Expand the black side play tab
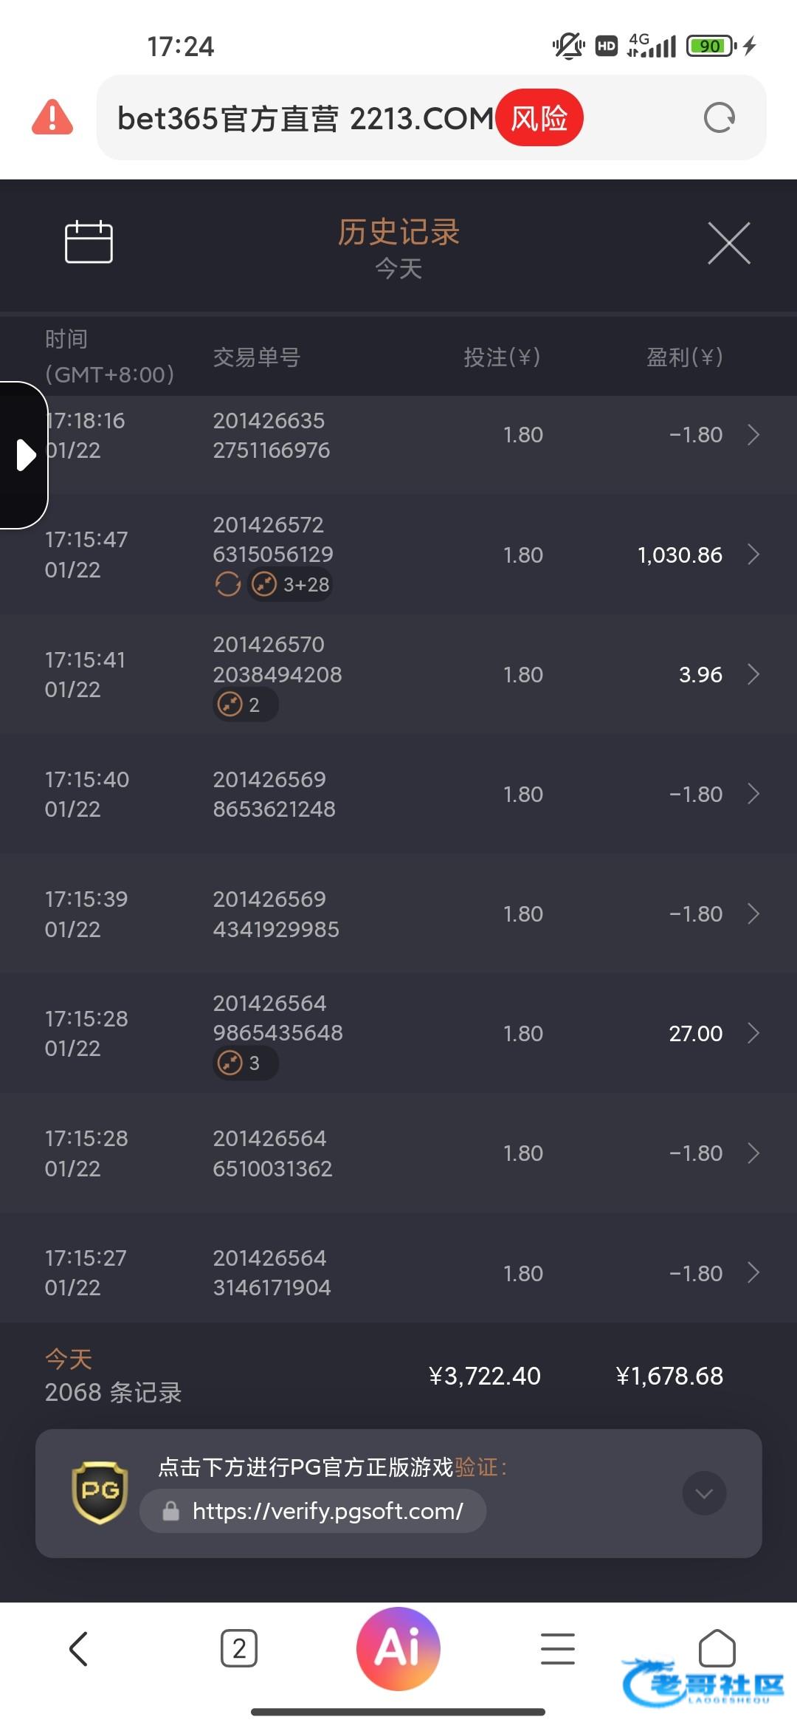The width and height of the screenshot is (797, 1728). (x=24, y=455)
